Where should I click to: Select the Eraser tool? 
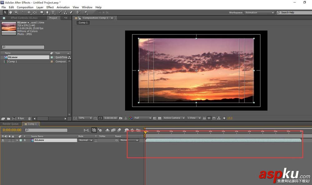pos(71,12)
